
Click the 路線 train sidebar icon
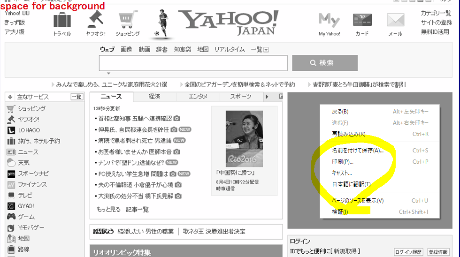tap(11, 249)
